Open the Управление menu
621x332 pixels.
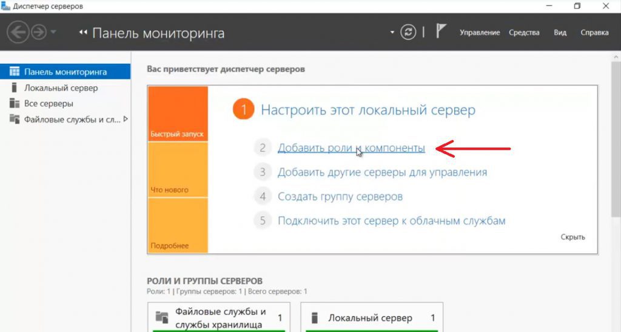[x=479, y=33]
